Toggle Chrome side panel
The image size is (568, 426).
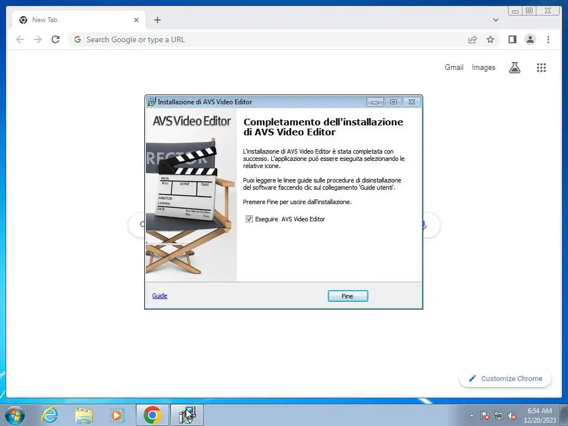pyautogui.click(x=512, y=39)
